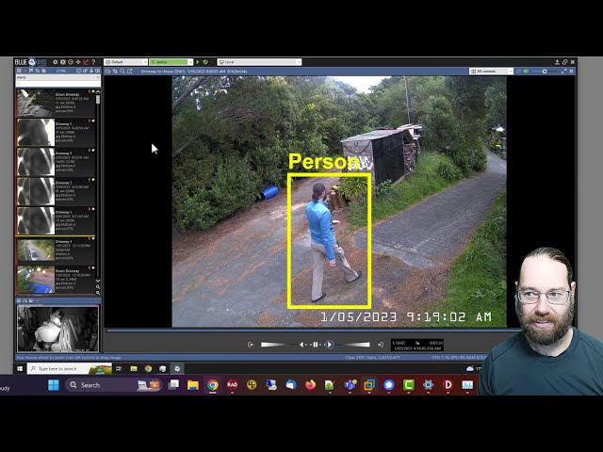This screenshot has height=452, width=603.
Task: Open the green Active schedule dropdown
Action: [x=171, y=62]
